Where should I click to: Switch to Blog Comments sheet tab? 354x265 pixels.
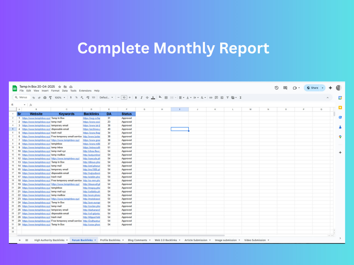click(137, 240)
